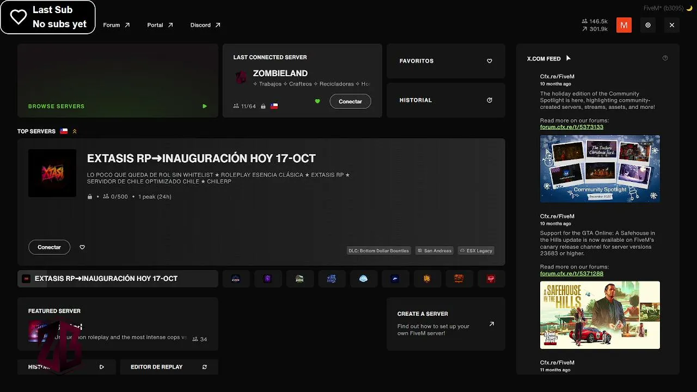The image size is (697, 392).
Task: Select the UB orange shield server icon
Action: (x=427, y=279)
